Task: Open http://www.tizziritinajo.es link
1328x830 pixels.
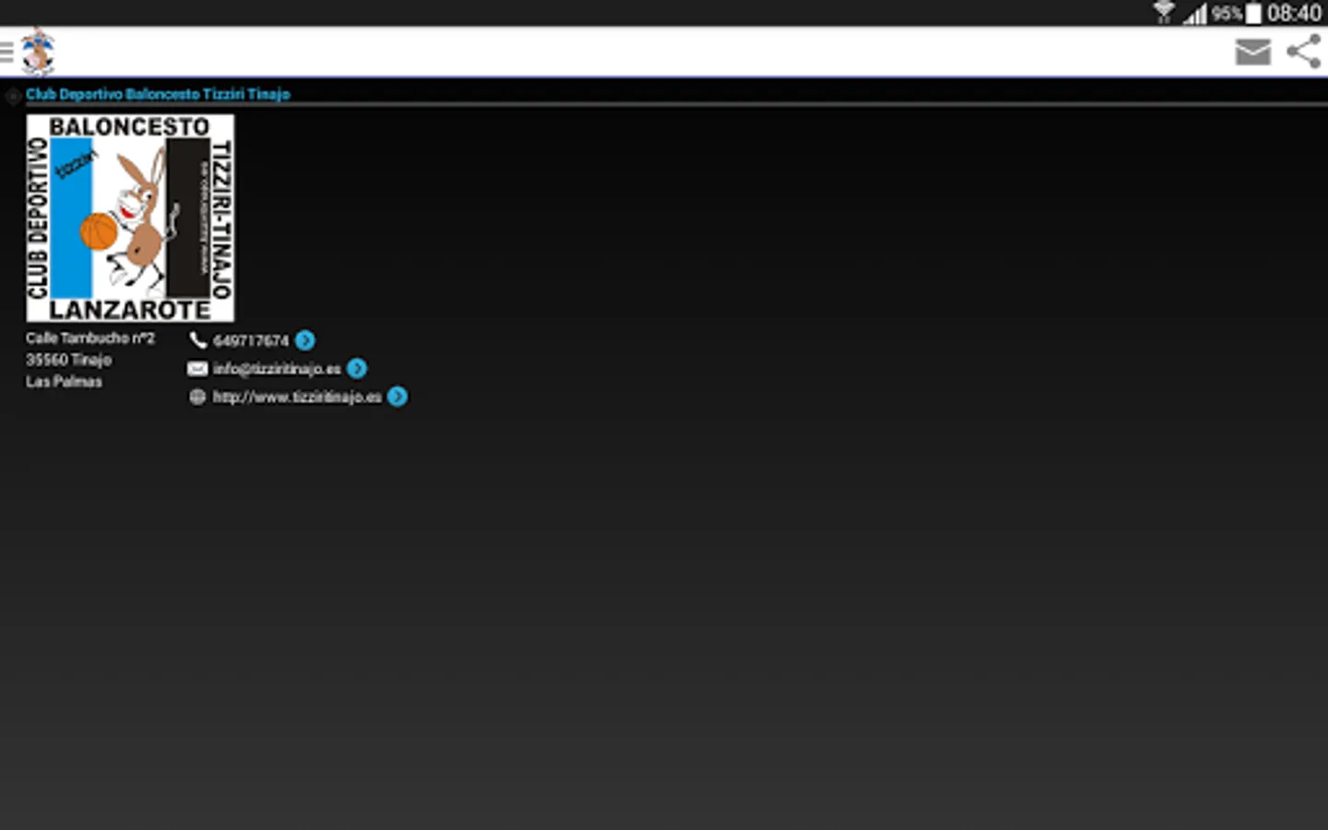Action: (x=297, y=397)
